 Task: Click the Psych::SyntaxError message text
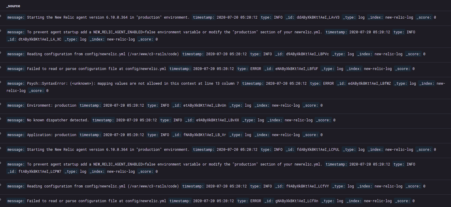tap(133, 84)
